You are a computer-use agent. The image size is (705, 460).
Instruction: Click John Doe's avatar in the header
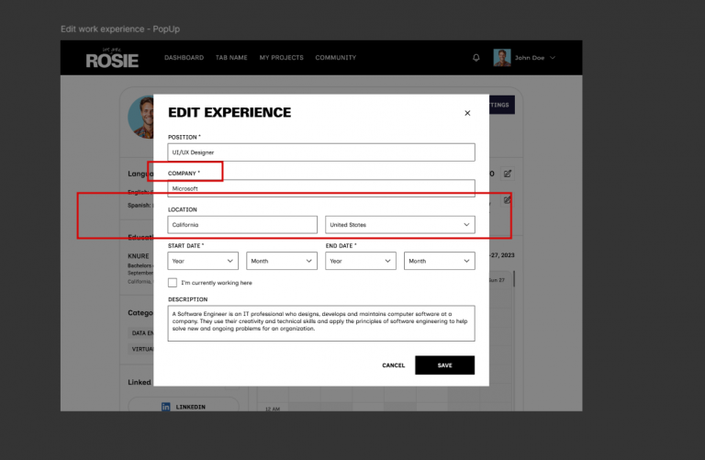point(502,58)
